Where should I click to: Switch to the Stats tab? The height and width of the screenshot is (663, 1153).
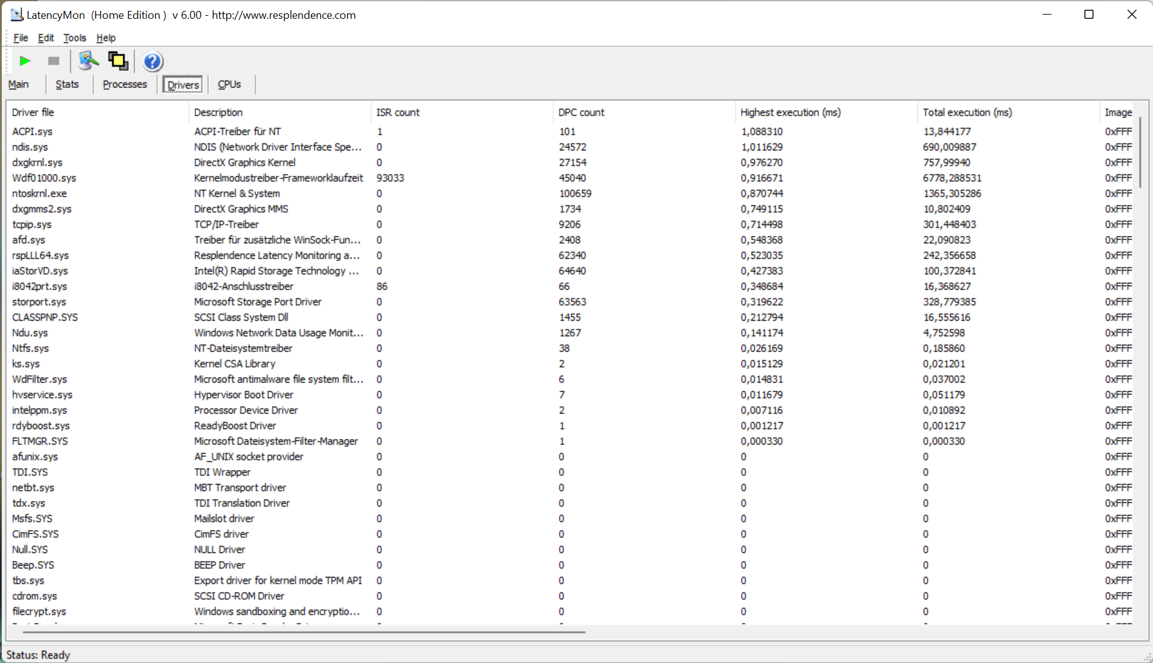[x=67, y=84]
